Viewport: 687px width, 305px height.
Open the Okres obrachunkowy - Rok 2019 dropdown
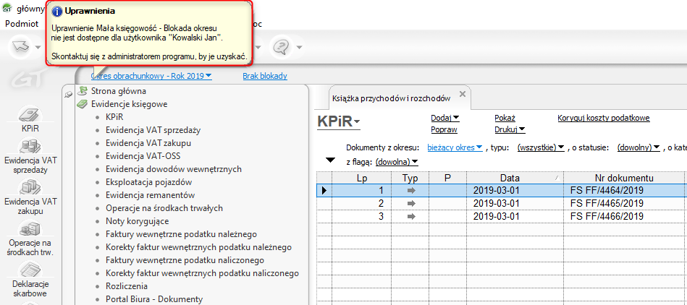point(151,76)
